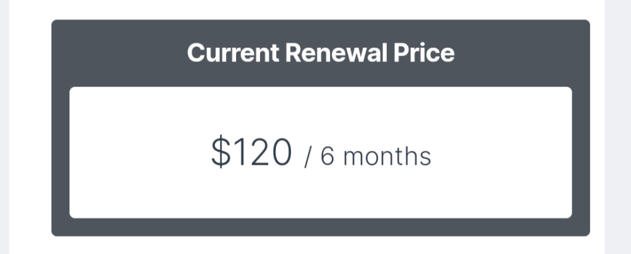Viewport: 631px width, 254px height.
Task: Click dark header area left of the heading
Action: coord(114,53)
